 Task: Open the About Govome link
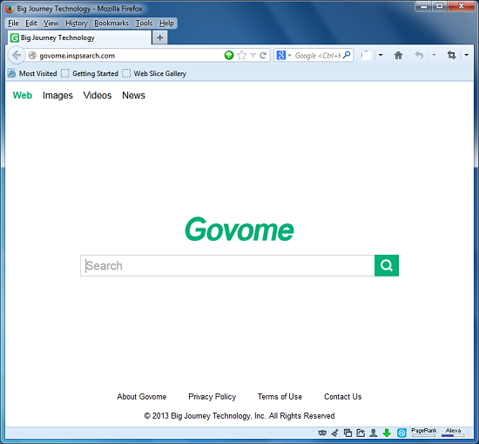coord(142,397)
